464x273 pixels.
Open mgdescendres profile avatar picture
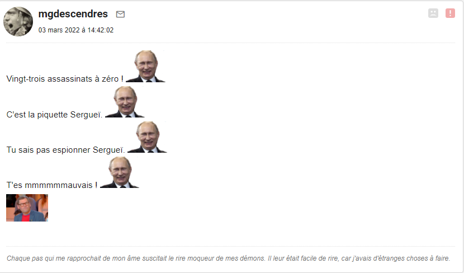(x=18, y=21)
